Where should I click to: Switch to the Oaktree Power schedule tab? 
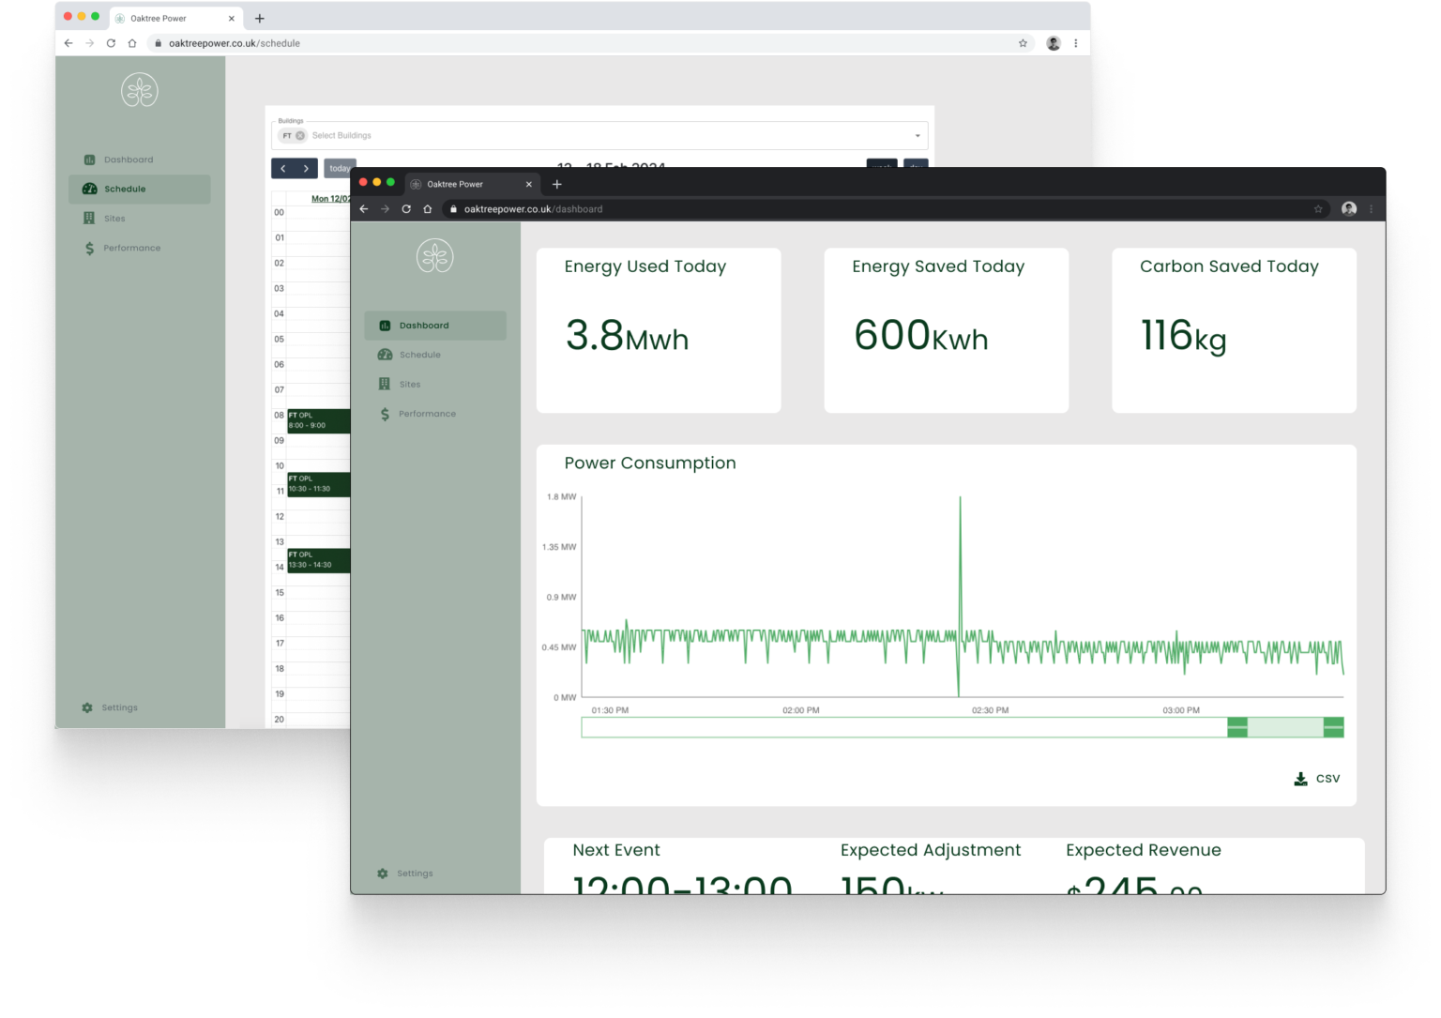[x=169, y=18]
